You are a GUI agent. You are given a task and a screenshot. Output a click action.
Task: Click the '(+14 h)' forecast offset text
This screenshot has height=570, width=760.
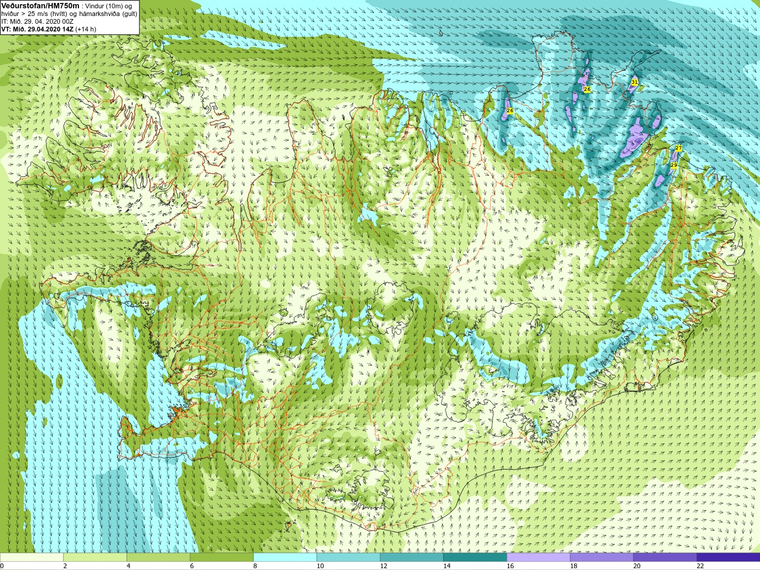[x=85, y=29]
